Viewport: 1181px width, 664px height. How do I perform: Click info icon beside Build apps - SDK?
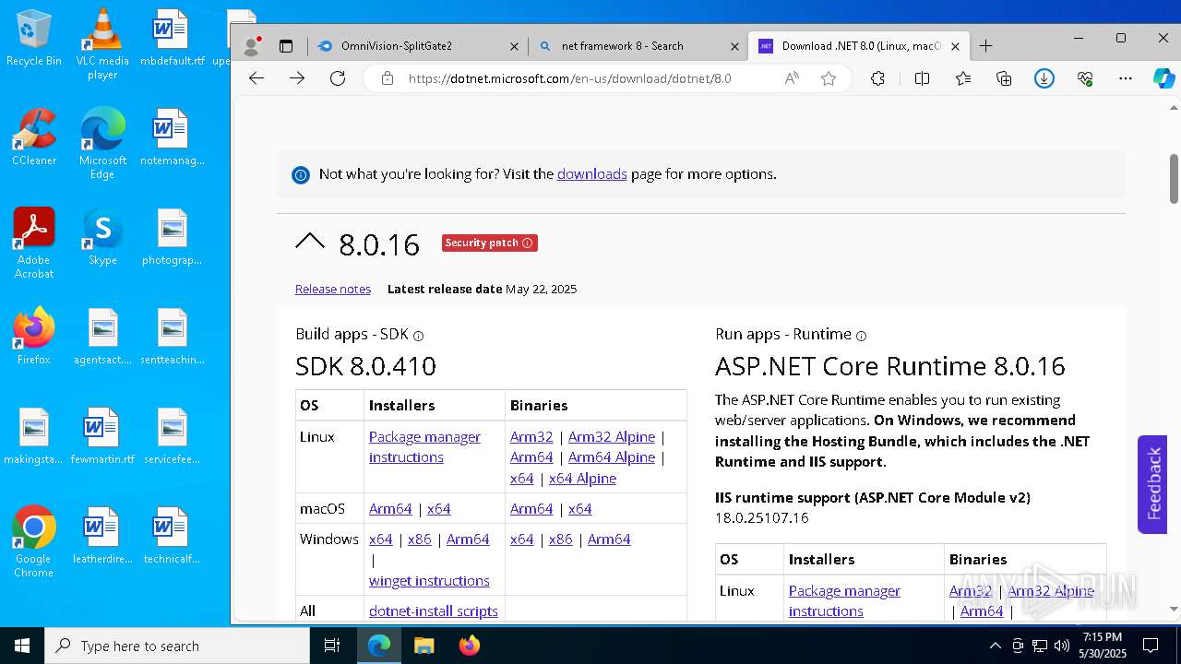[418, 336]
